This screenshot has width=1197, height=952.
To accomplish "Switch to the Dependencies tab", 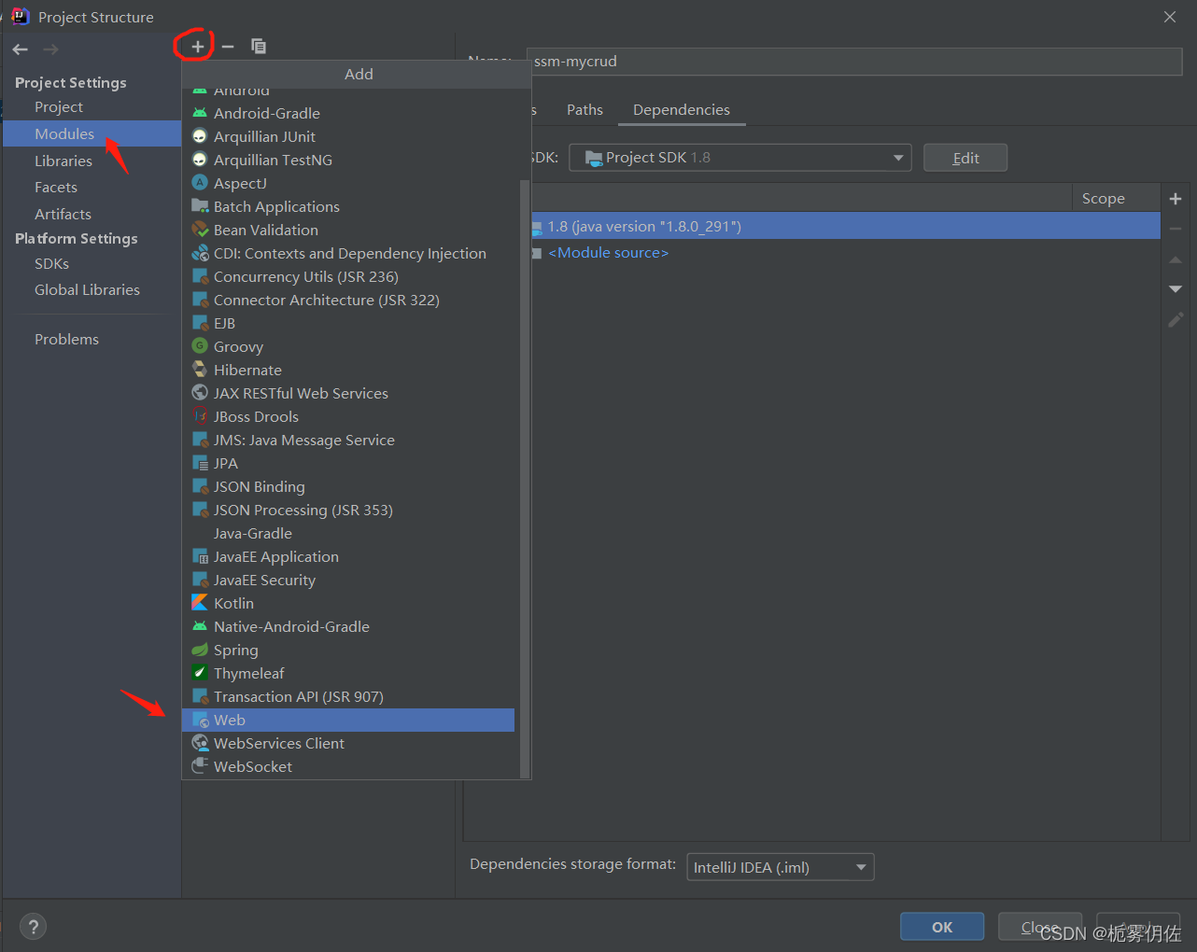I will pos(682,109).
